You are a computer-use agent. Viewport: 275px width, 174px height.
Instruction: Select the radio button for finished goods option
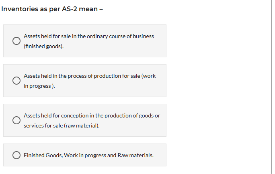[16, 41]
